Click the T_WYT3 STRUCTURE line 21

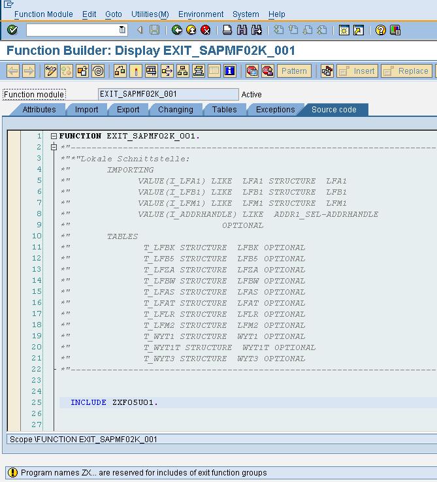(x=224, y=359)
